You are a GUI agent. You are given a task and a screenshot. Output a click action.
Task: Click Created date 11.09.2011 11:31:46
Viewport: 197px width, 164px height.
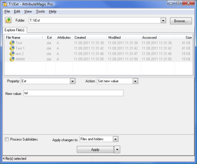click(x=89, y=54)
